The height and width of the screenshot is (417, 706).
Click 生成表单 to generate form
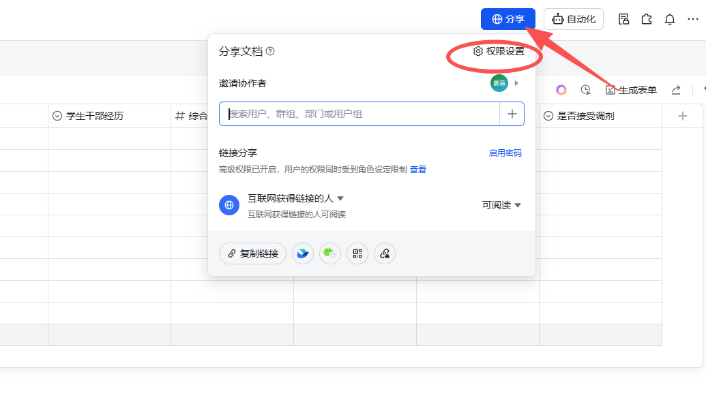pos(631,90)
